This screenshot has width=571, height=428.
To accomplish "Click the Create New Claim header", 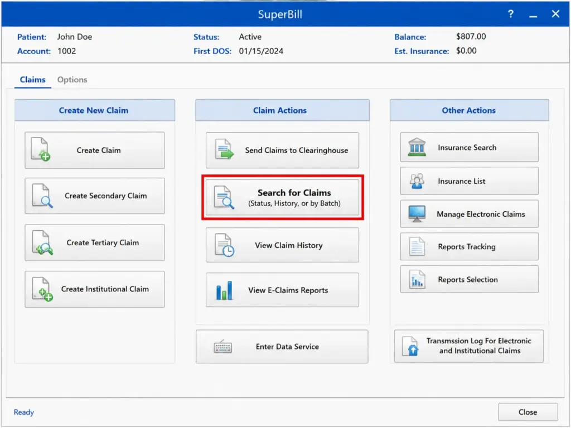I will (x=94, y=110).
